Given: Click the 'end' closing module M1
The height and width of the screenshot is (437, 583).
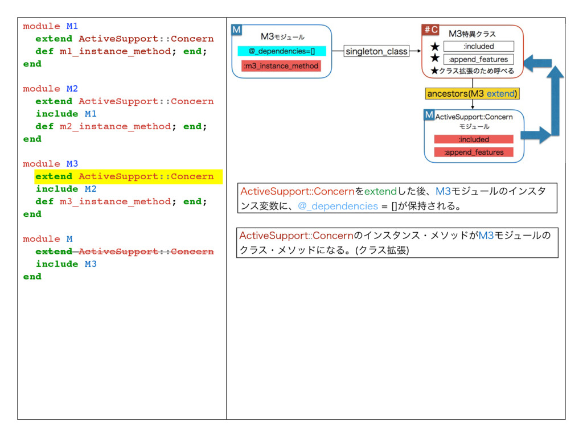Looking at the screenshot, I should 32,64.
